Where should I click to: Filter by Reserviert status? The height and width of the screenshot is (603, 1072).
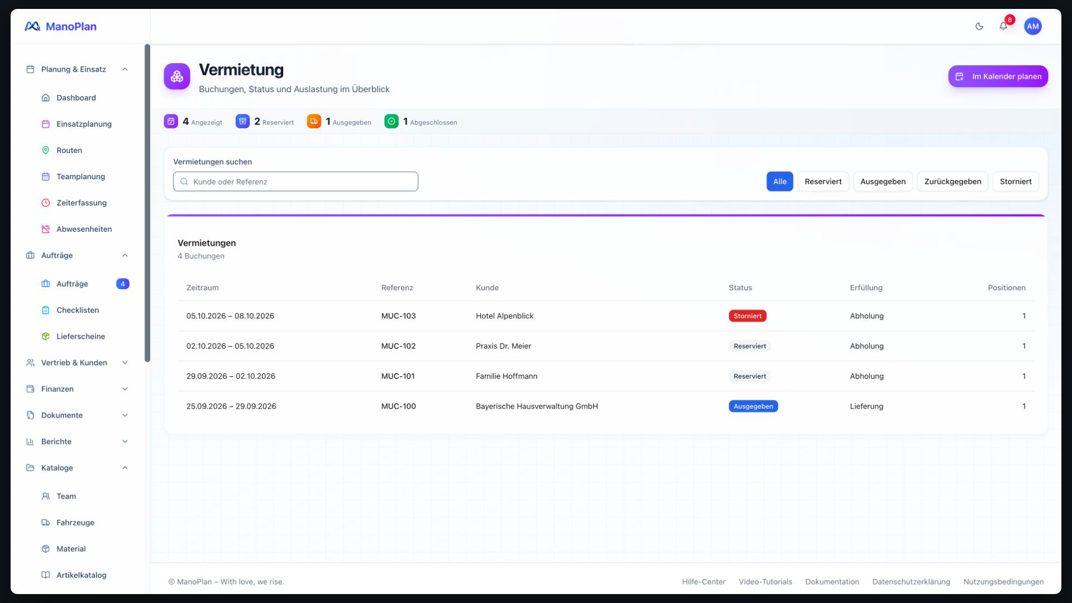click(823, 181)
